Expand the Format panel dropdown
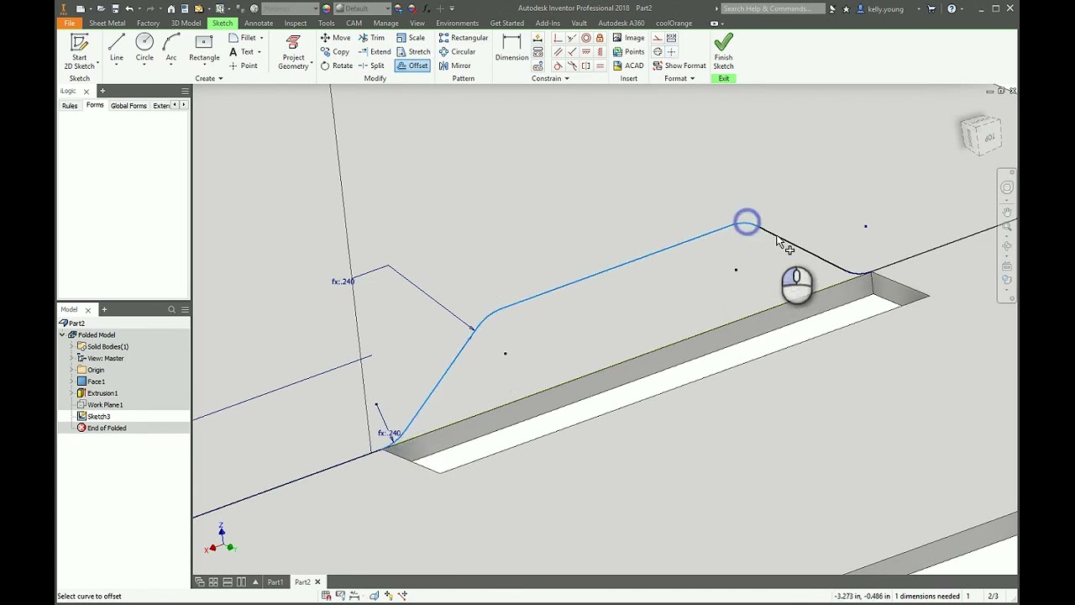The height and width of the screenshot is (605, 1075). pos(679,78)
